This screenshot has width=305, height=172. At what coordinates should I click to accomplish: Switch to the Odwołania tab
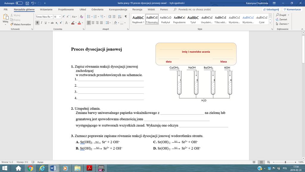97,9
